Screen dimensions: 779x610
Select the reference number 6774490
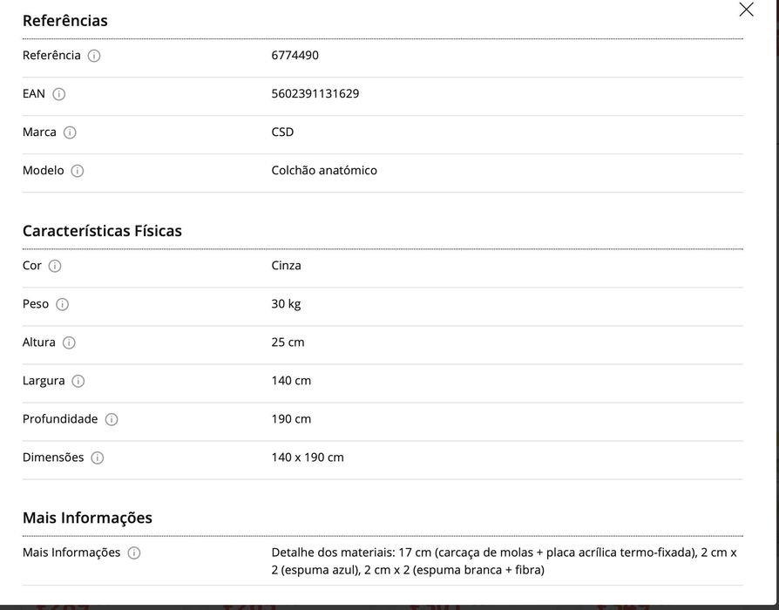[295, 55]
